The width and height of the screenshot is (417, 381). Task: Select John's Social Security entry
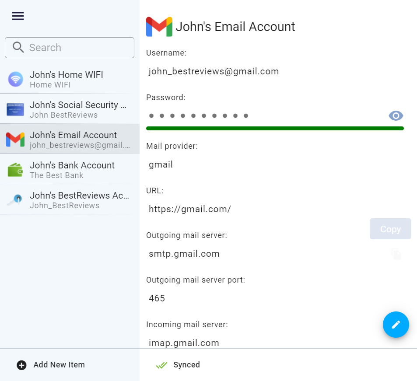click(x=70, y=109)
